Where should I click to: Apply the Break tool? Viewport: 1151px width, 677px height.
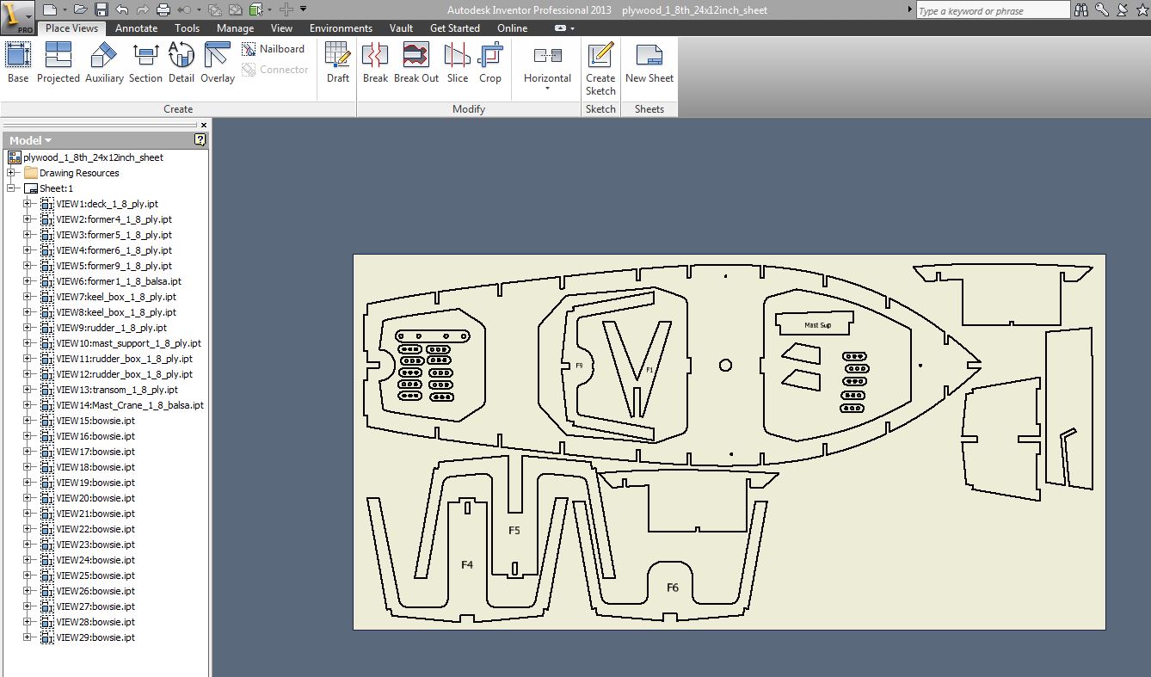click(375, 63)
